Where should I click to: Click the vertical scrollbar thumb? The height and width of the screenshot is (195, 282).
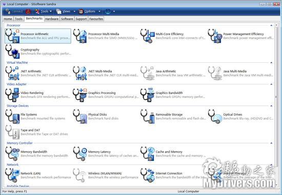pos(276,96)
